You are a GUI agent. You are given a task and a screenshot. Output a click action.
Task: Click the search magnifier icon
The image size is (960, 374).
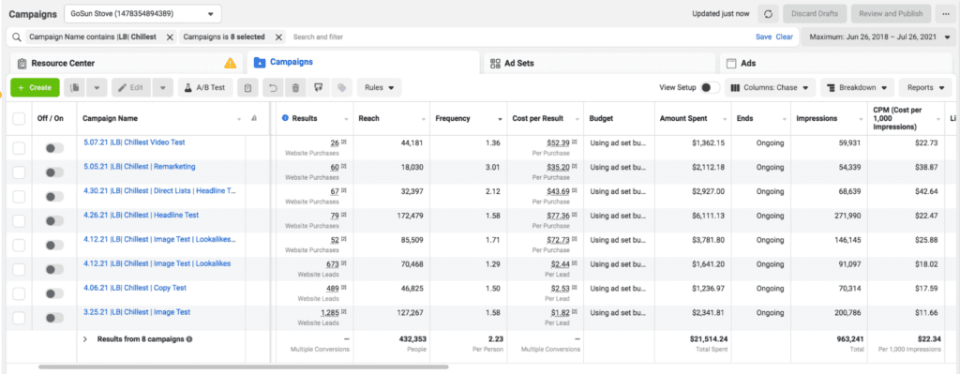17,37
